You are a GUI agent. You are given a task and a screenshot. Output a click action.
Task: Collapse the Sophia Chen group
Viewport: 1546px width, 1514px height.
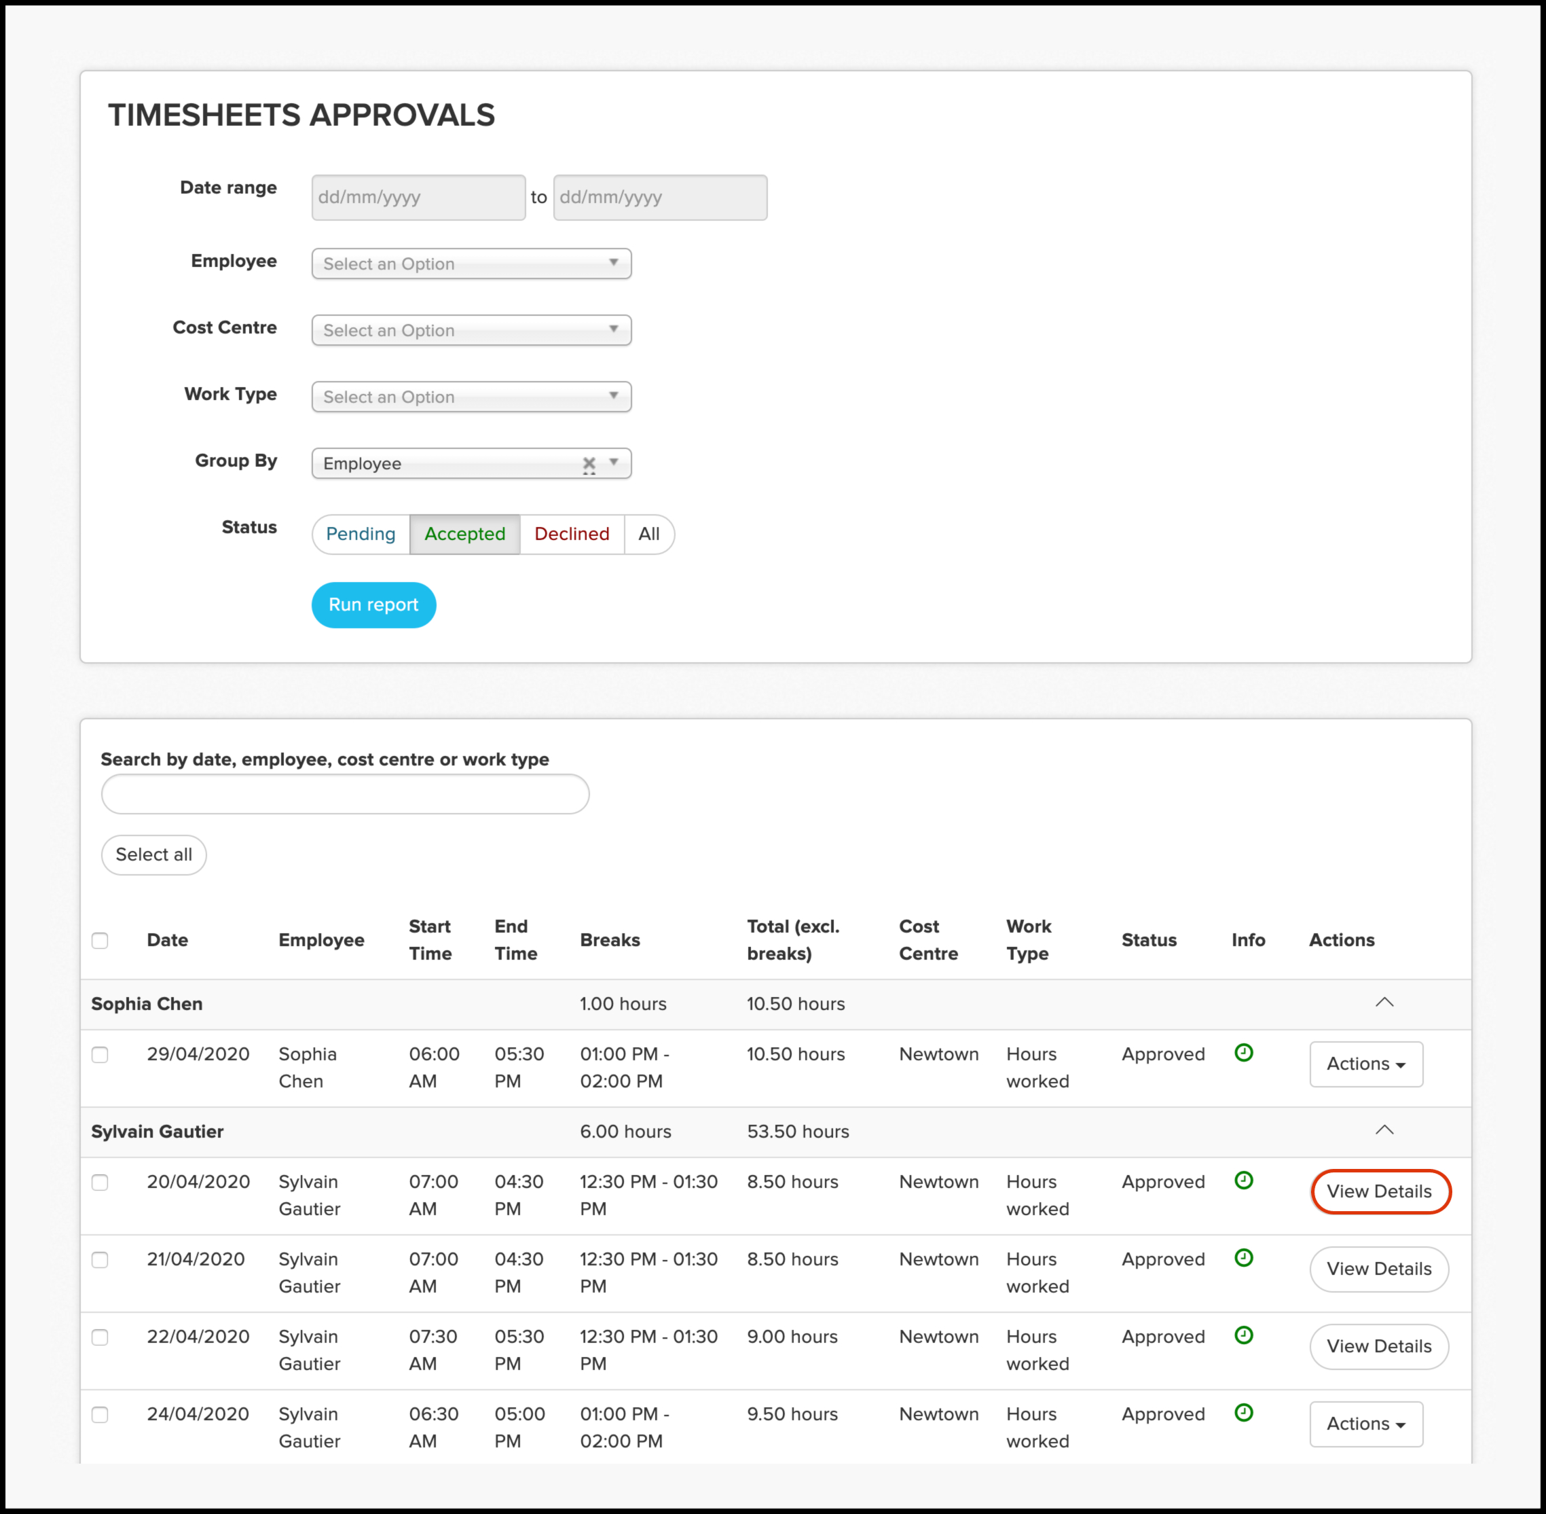(x=1384, y=1002)
